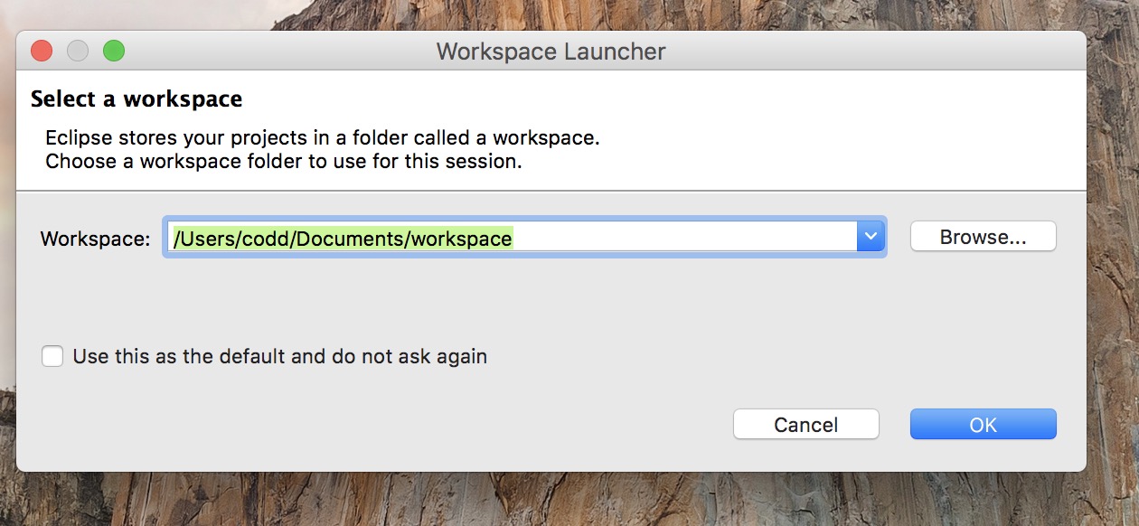Cancel the workspace selection
Screen dimensions: 1139x526
[x=806, y=424]
